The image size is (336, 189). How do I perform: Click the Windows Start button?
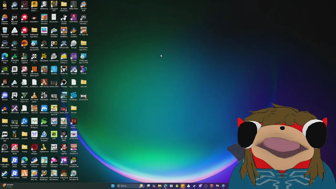113,186
